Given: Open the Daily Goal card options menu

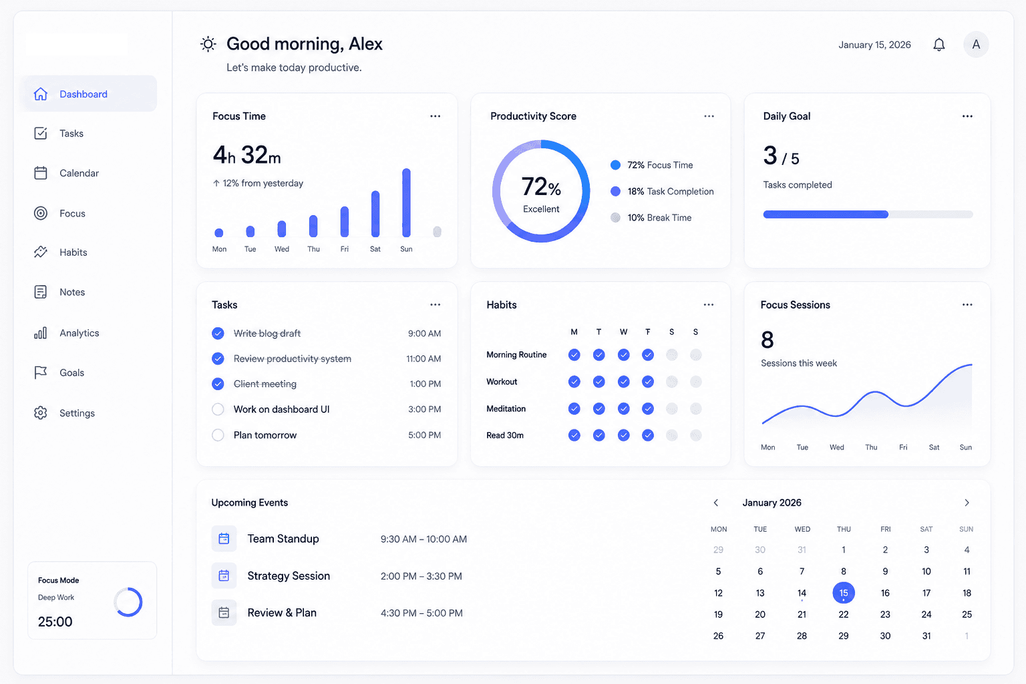Looking at the screenshot, I should [x=967, y=116].
